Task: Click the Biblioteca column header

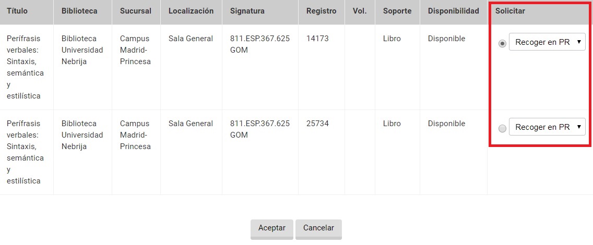Action: tap(79, 11)
